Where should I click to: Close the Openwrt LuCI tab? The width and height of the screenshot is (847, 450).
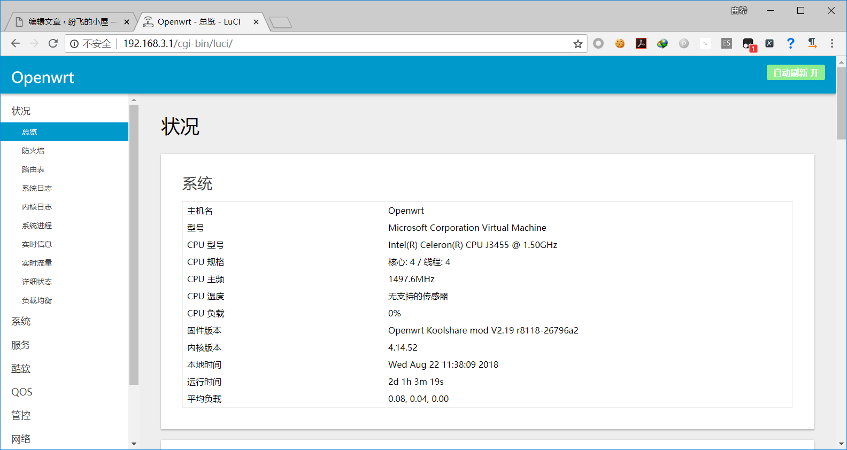click(x=256, y=22)
